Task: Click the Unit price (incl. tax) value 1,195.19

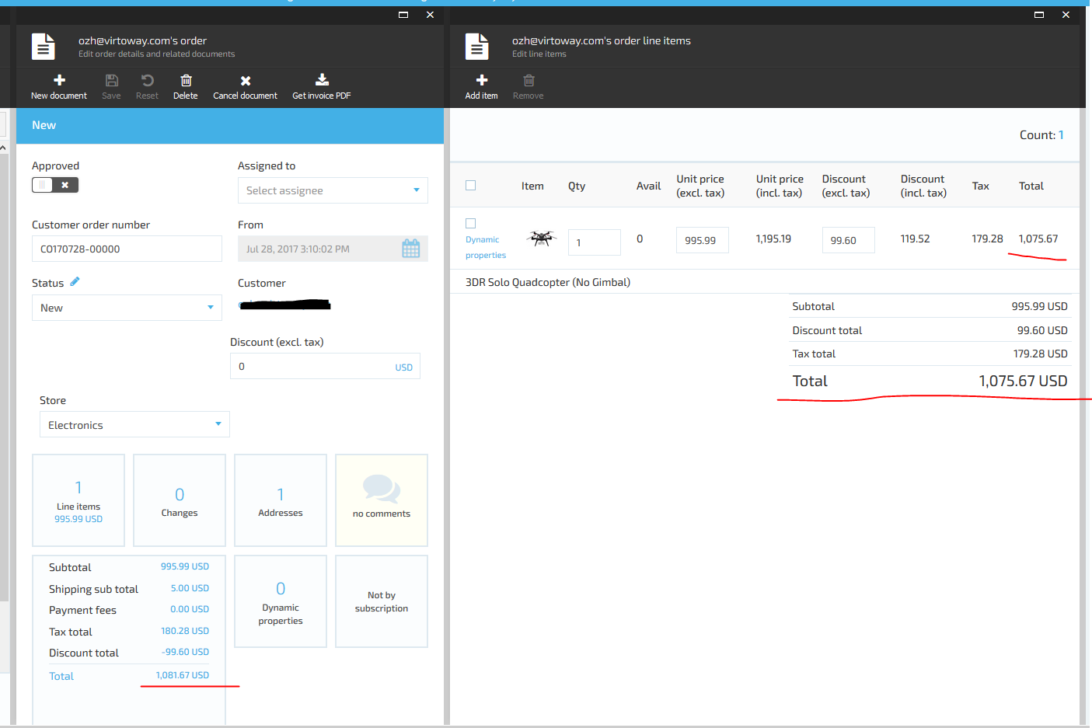Action: coord(773,239)
